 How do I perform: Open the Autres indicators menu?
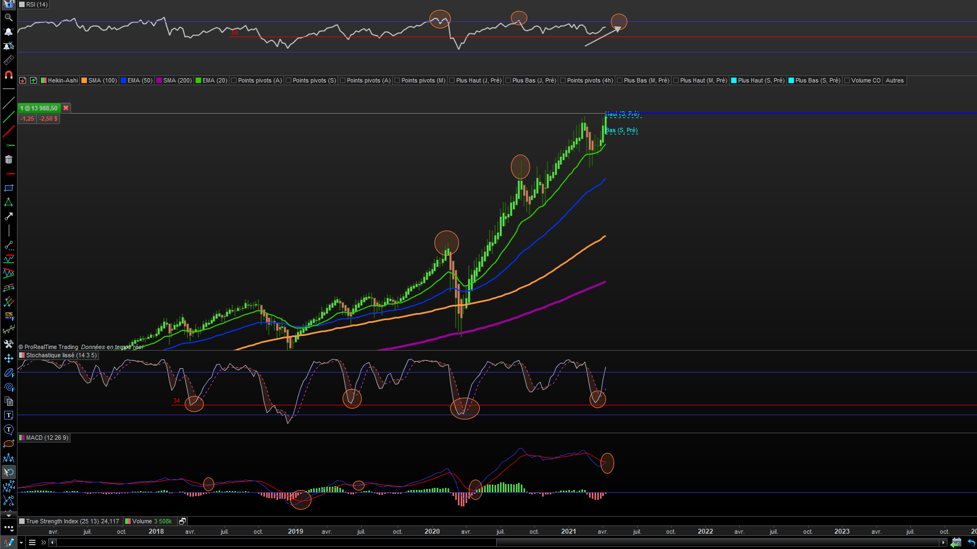(x=894, y=80)
